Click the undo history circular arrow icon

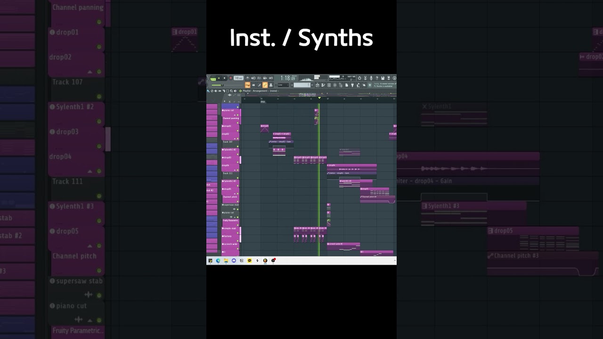(359, 78)
